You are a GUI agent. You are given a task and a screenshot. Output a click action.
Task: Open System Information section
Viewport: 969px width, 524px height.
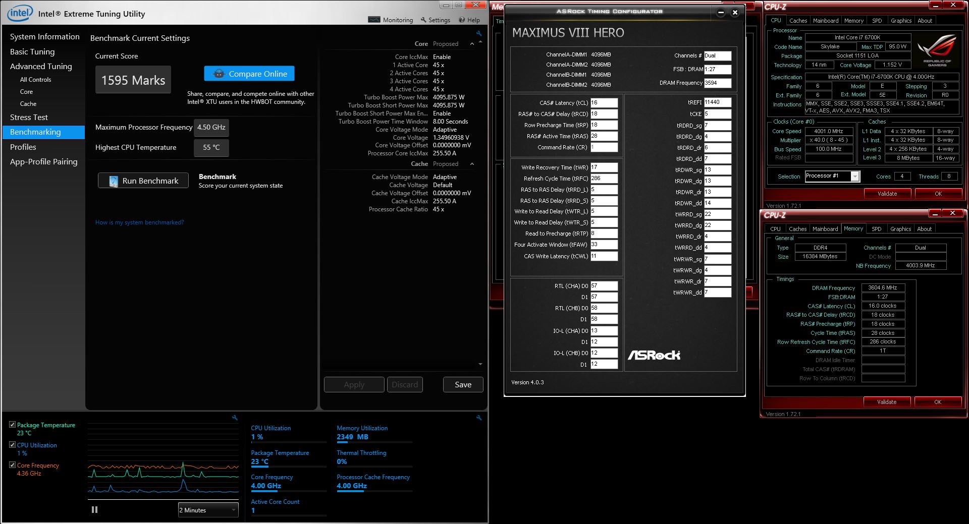(45, 36)
